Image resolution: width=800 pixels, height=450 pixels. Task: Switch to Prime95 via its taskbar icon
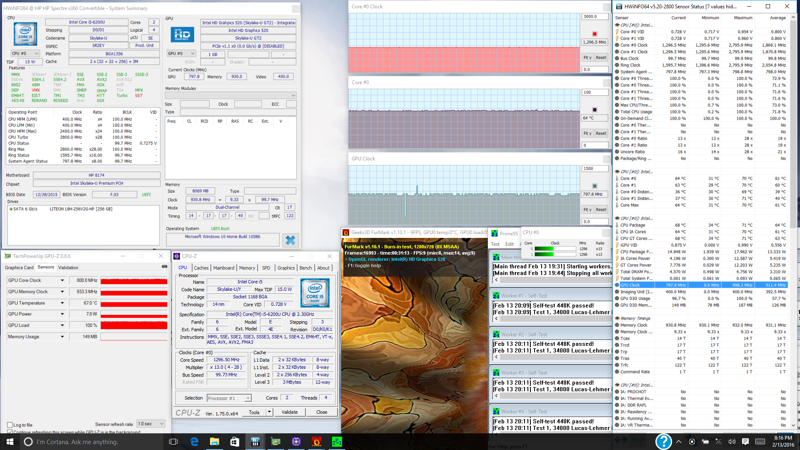(337, 442)
